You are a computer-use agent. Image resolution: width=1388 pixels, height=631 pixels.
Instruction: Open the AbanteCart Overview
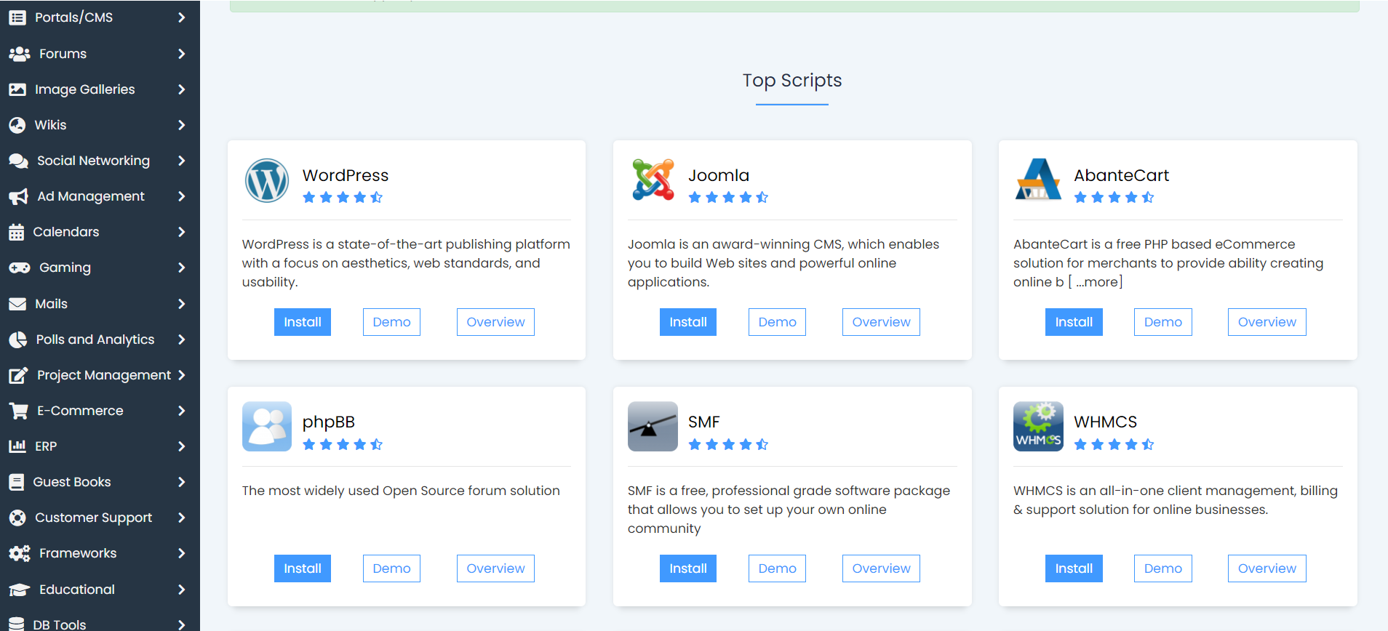(x=1267, y=322)
